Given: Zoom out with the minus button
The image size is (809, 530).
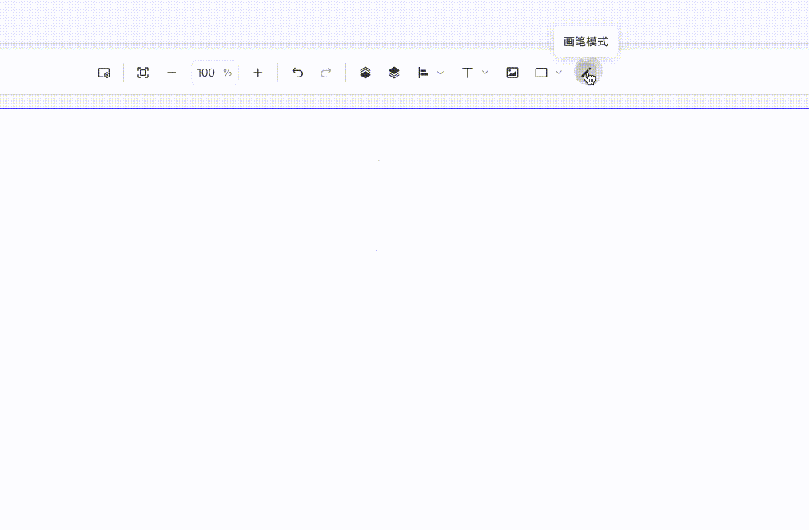Looking at the screenshot, I should pyautogui.click(x=172, y=73).
